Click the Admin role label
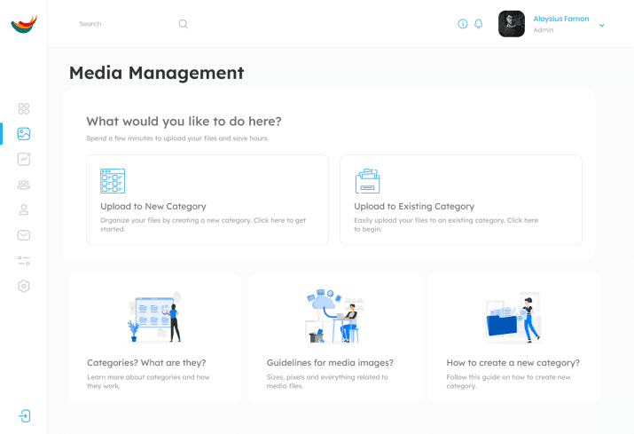 pyautogui.click(x=544, y=30)
